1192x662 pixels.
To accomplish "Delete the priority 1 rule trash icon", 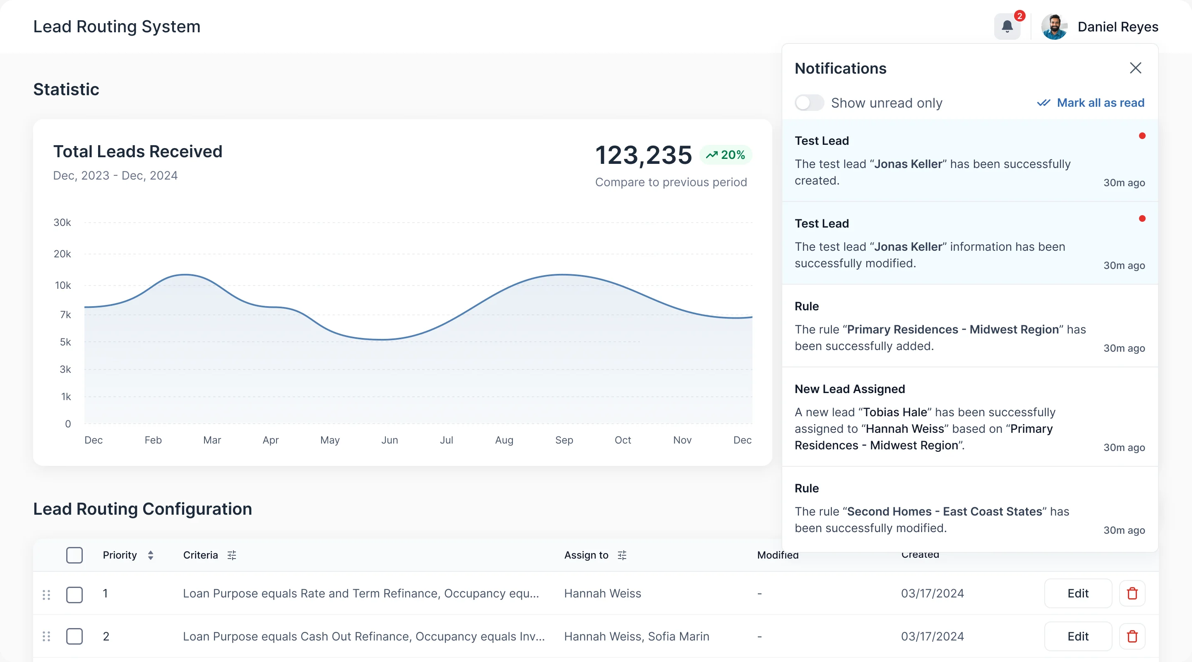I will (x=1132, y=594).
